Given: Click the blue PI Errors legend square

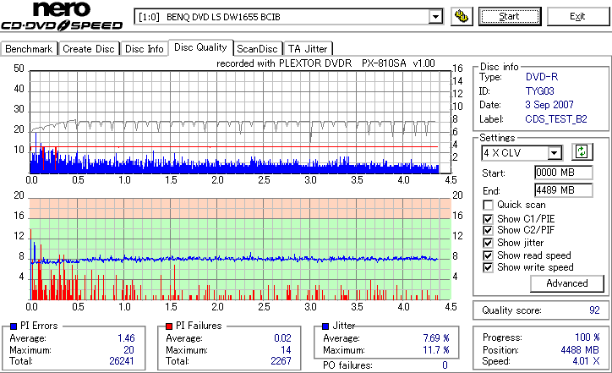Looking at the screenshot, I should [14, 326].
